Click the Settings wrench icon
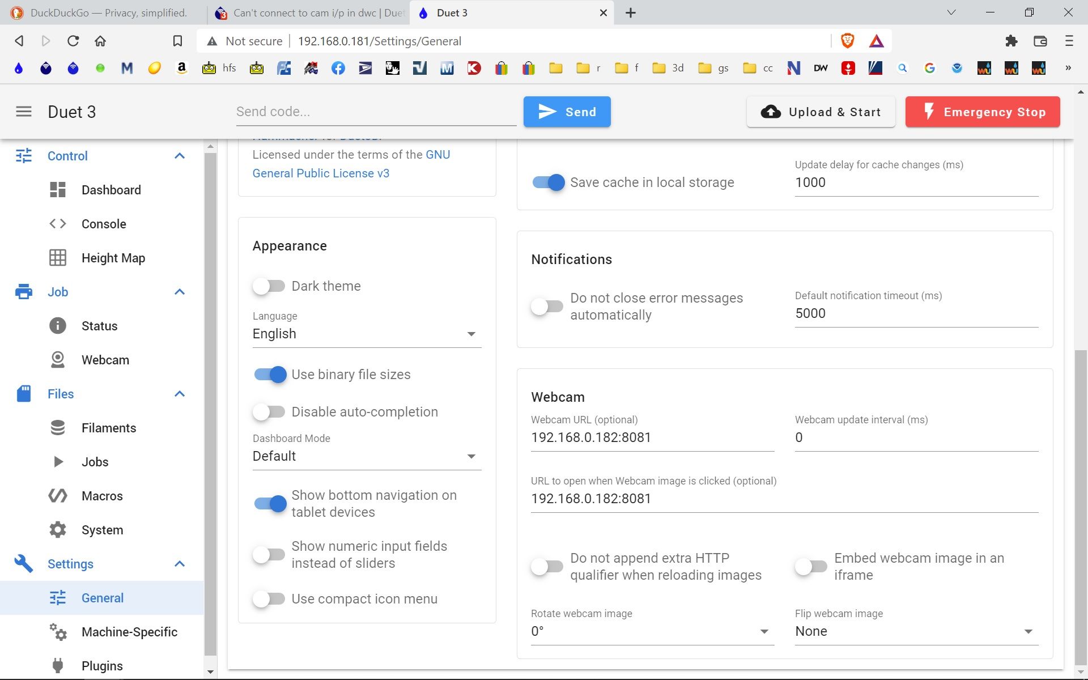 pos(24,564)
